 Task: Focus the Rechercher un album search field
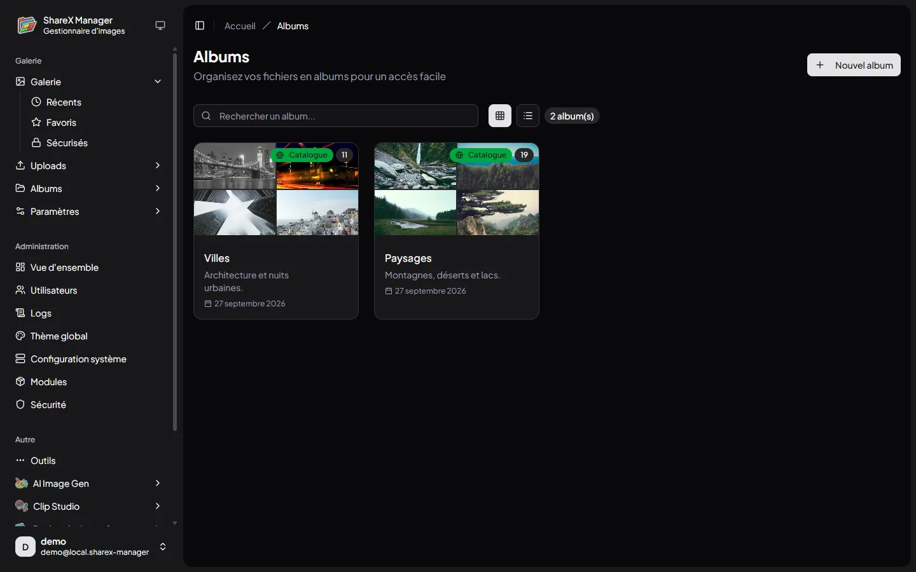(x=336, y=116)
